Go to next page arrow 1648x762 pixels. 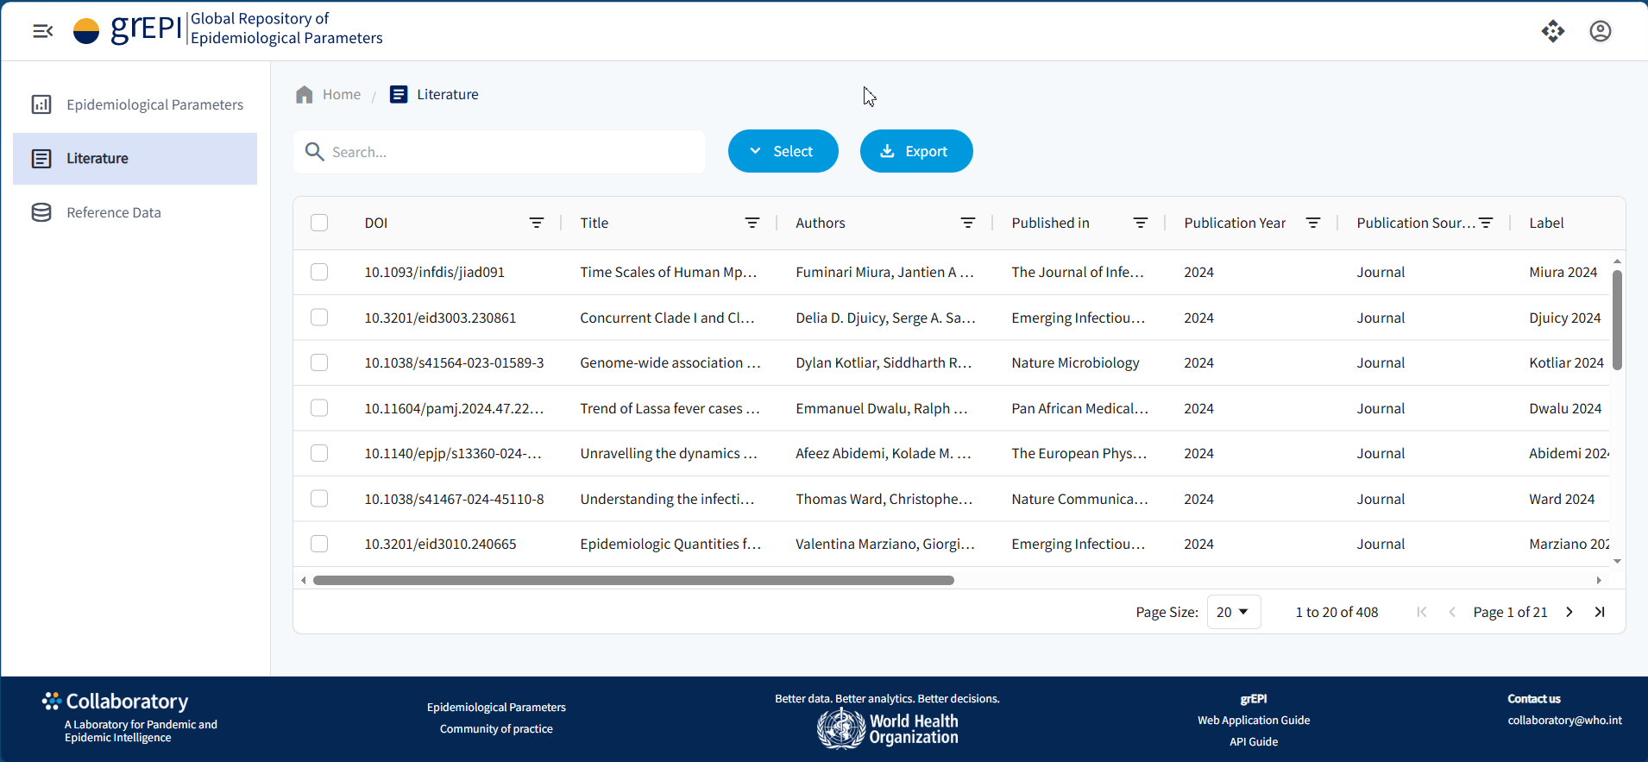point(1569,612)
